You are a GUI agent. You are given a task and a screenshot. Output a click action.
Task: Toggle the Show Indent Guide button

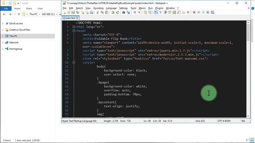pos(165,12)
